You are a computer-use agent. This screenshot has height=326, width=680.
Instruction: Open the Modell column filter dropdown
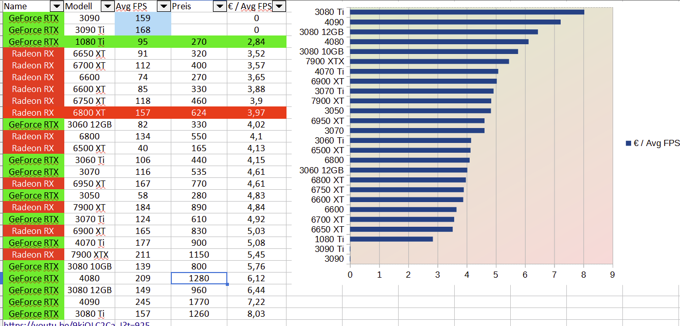(108, 6)
